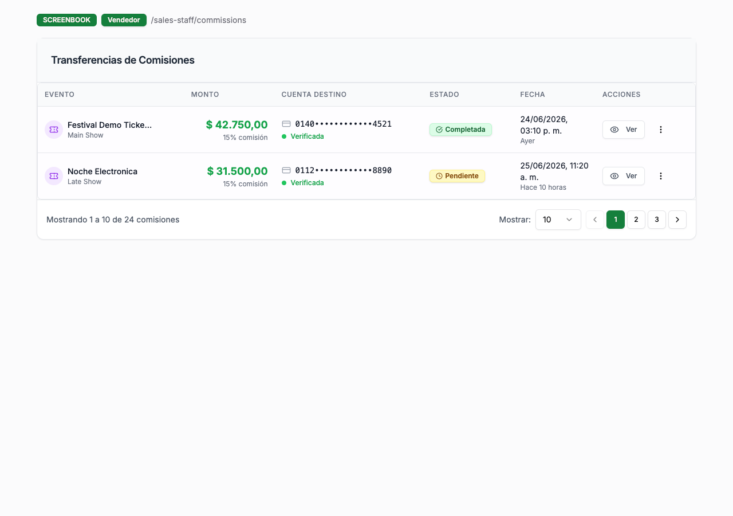Click the SCREENBOOK badge
Screen dimensions: 733x516
coord(66,20)
